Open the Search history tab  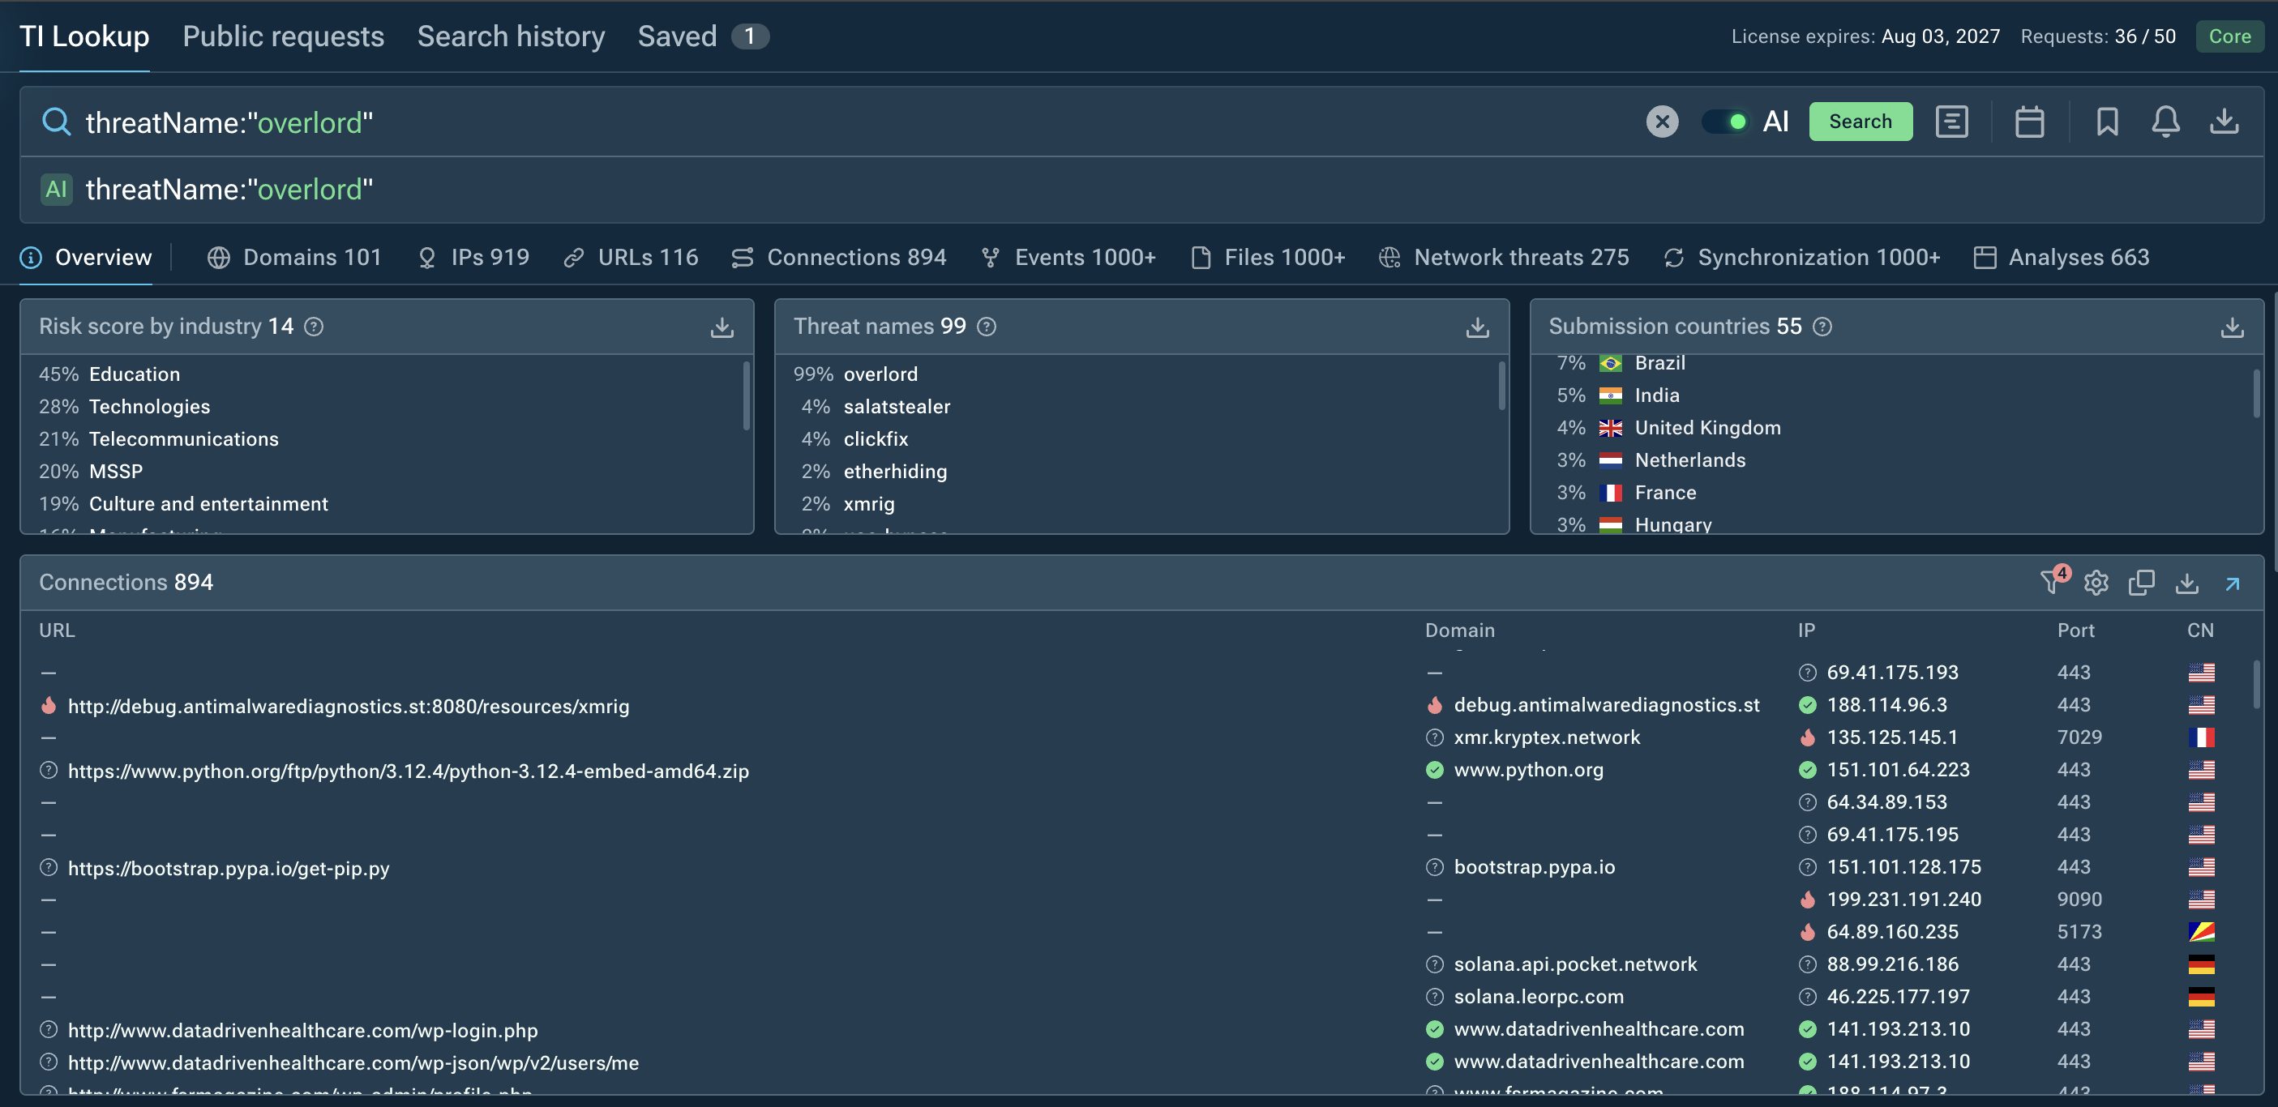tap(512, 36)
